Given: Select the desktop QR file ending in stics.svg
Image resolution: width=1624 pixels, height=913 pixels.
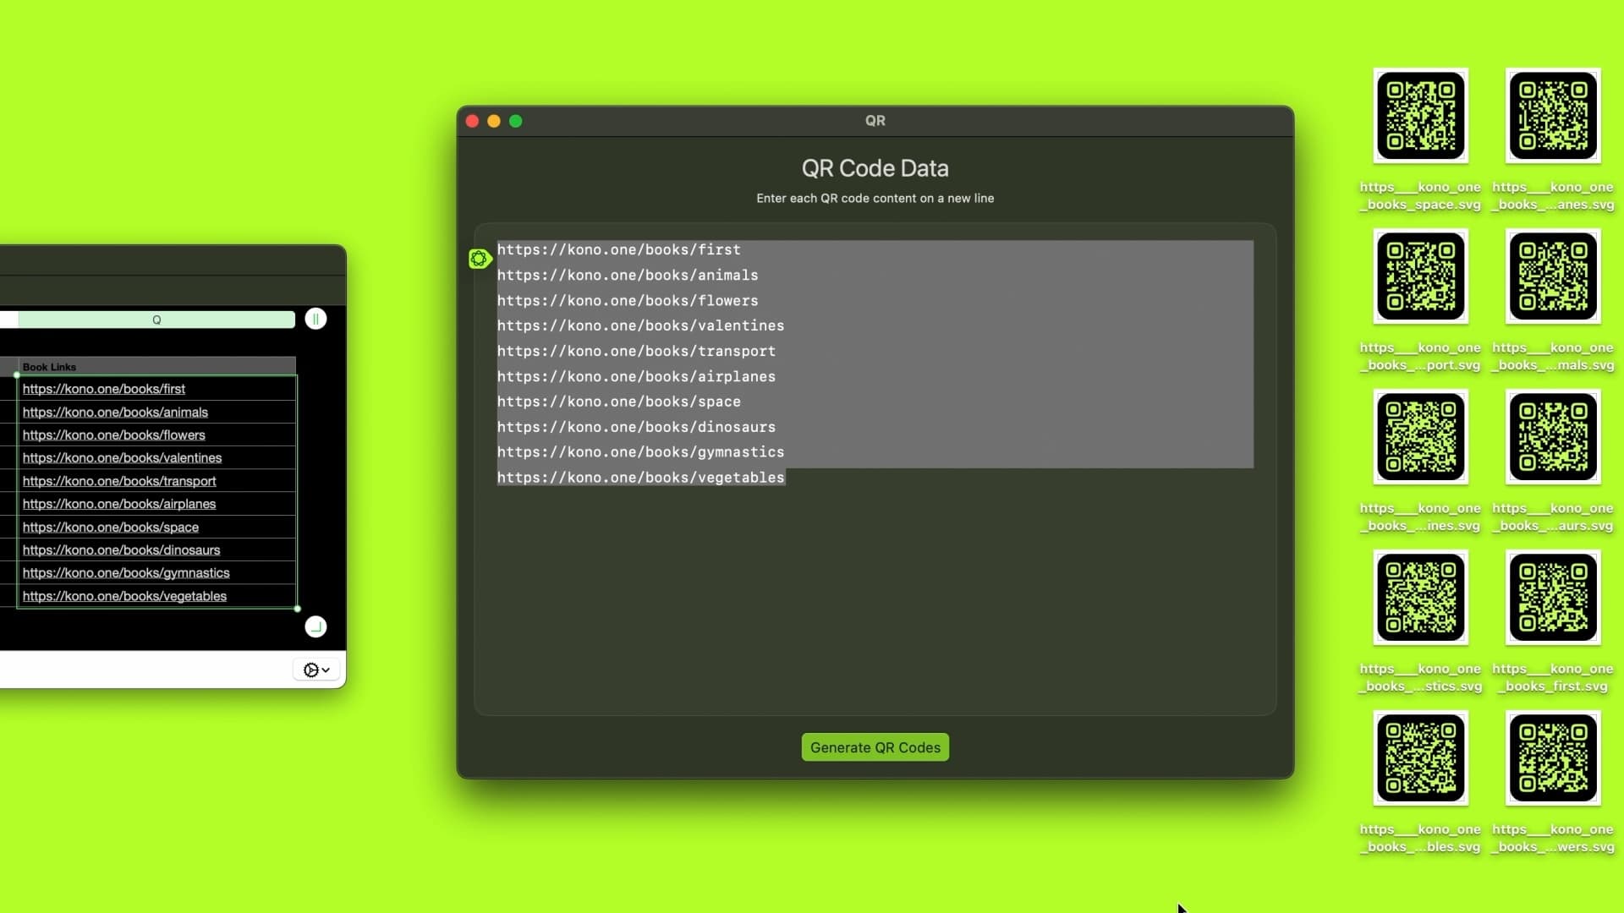Looking at the screenshot, I should pos(1421,598).
